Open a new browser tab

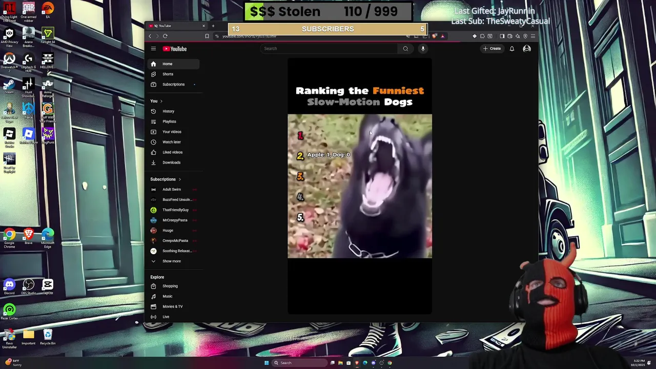[213, 26]
